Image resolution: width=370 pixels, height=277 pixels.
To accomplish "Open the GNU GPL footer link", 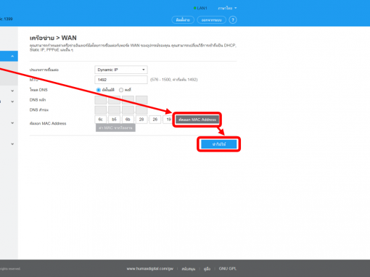I will (228, 268).
